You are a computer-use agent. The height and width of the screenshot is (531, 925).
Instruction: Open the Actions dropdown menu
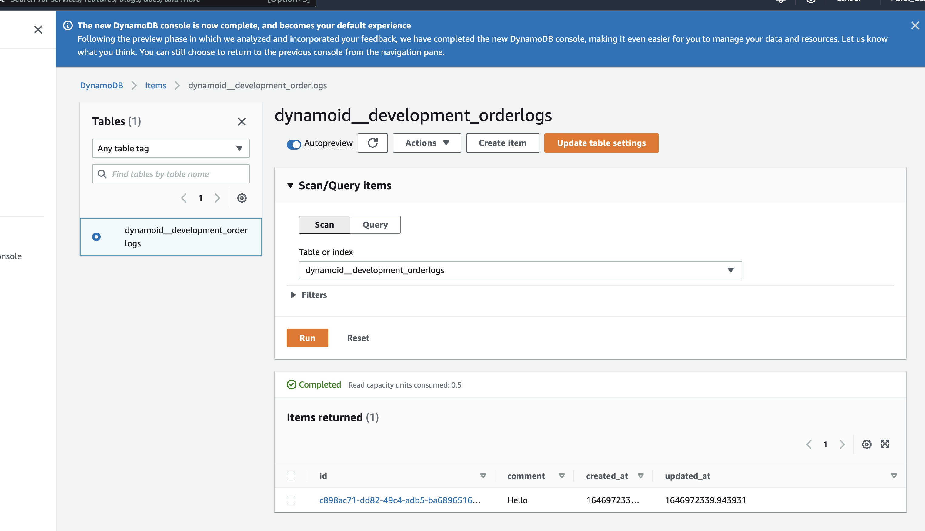pyautogui.click(x=426, y=143)
